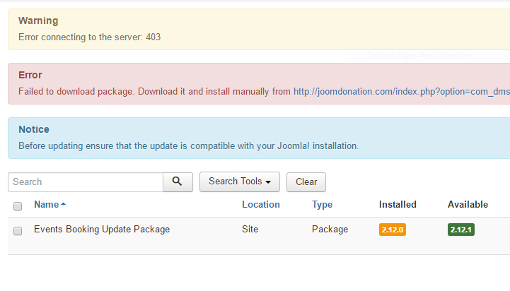Click the ascending sort arrow beside Name

coord(64,204)
